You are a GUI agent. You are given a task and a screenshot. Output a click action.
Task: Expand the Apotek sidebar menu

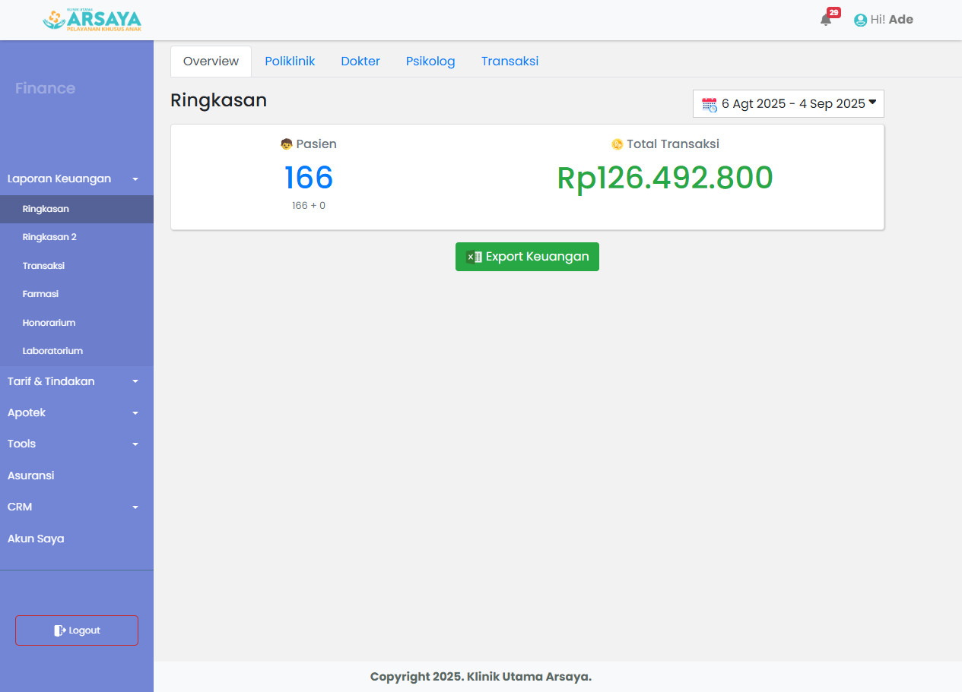[x=73, y=412]
